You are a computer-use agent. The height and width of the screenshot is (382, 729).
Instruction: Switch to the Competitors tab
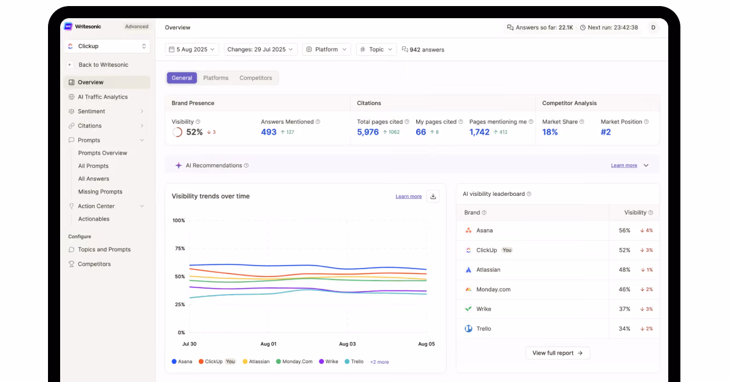click(256, 78)
